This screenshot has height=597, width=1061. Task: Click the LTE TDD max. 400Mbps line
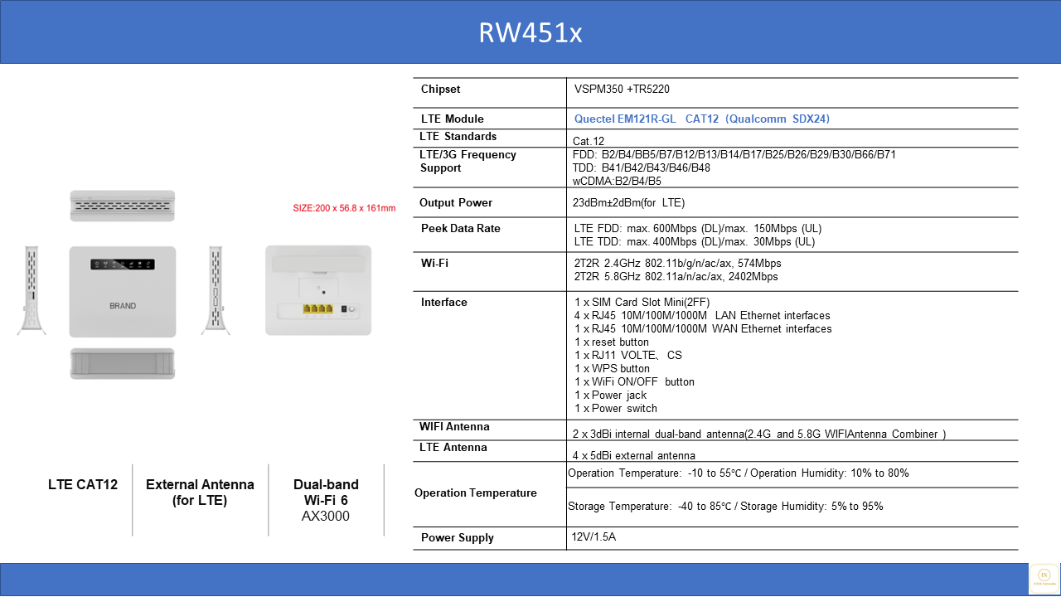[x=695, y=242]
